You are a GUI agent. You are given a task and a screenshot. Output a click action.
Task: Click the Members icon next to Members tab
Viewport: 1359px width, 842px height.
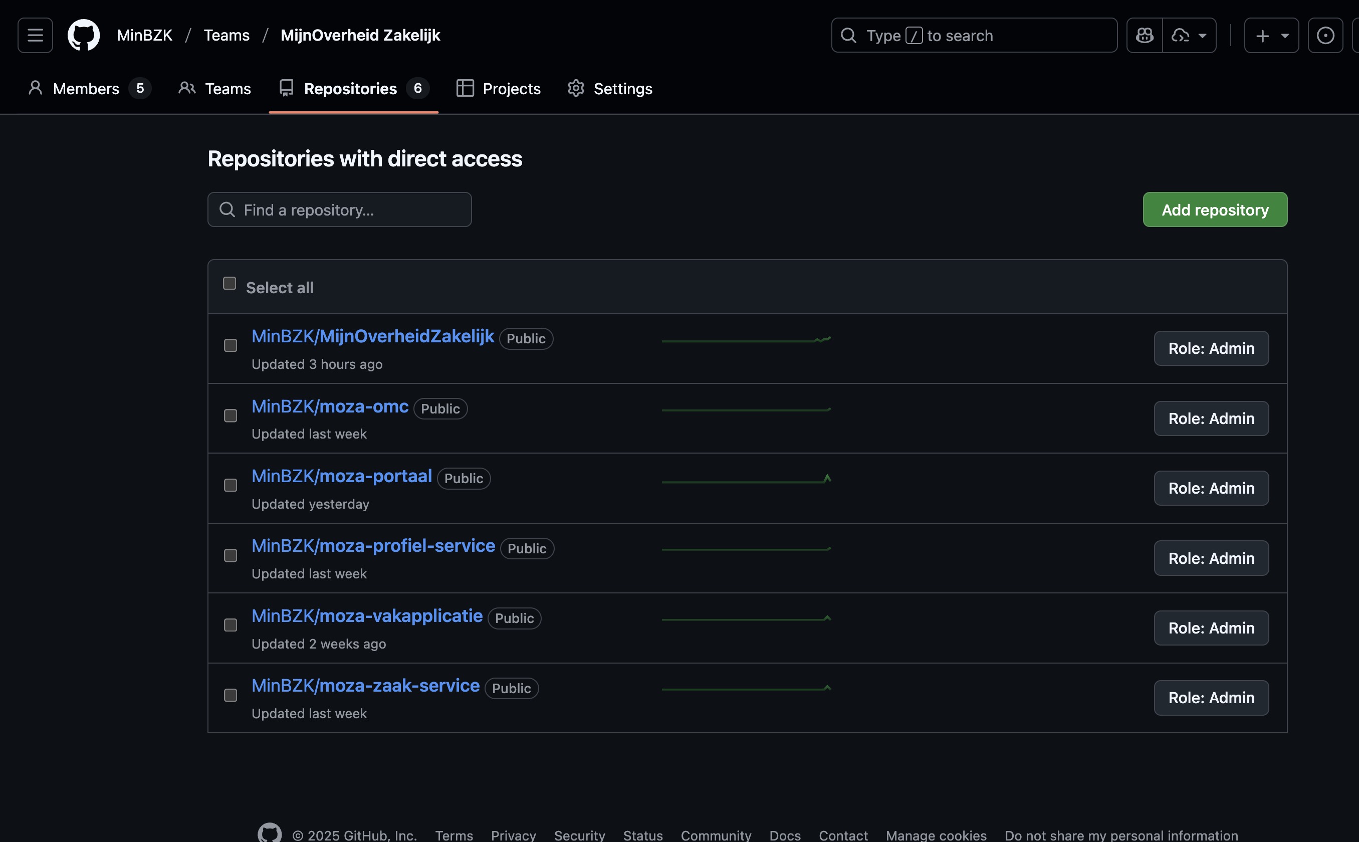36,88
